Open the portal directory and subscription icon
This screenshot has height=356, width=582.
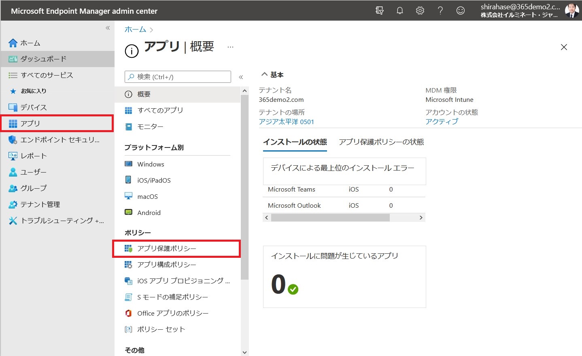(x=379, y=11)
